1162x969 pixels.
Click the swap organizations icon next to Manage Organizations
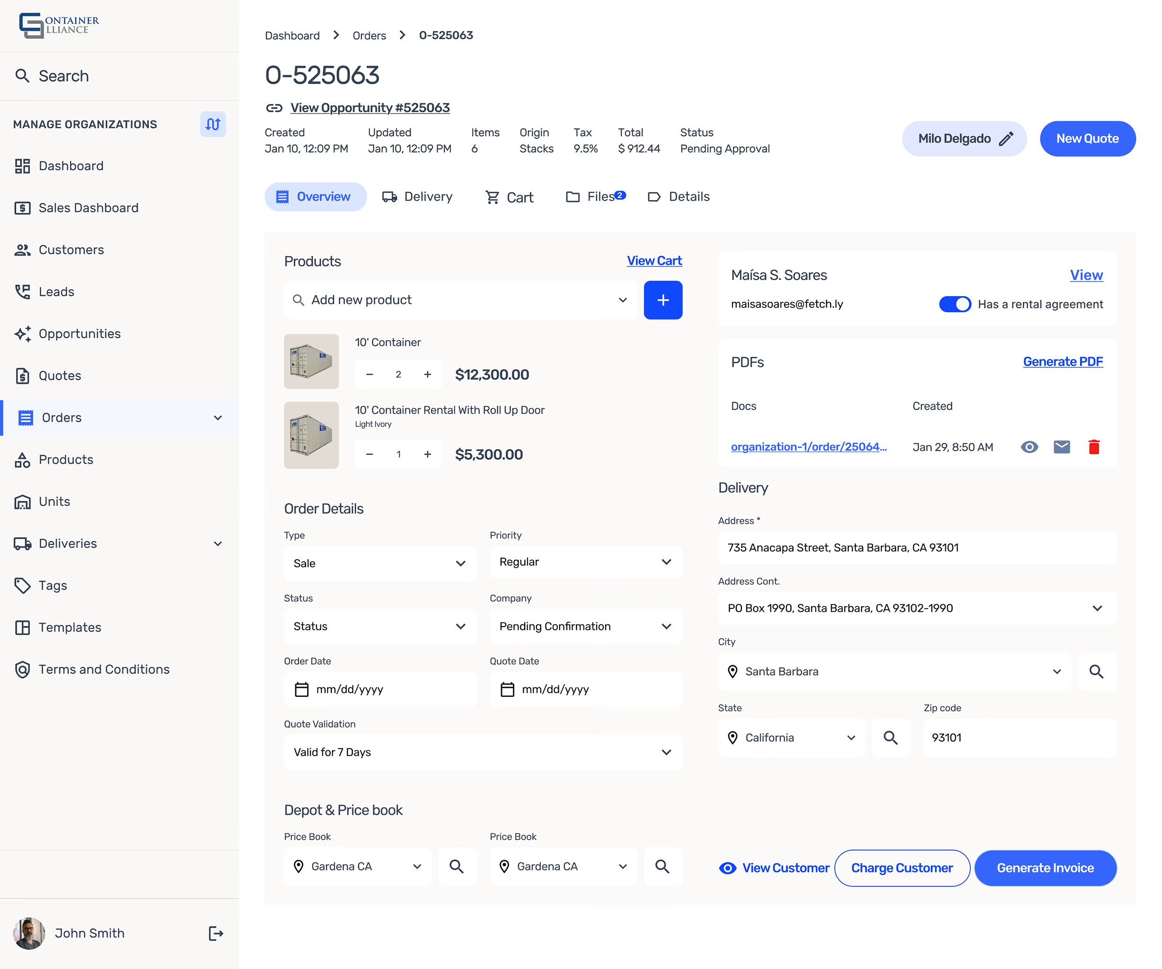coord(212,124)
